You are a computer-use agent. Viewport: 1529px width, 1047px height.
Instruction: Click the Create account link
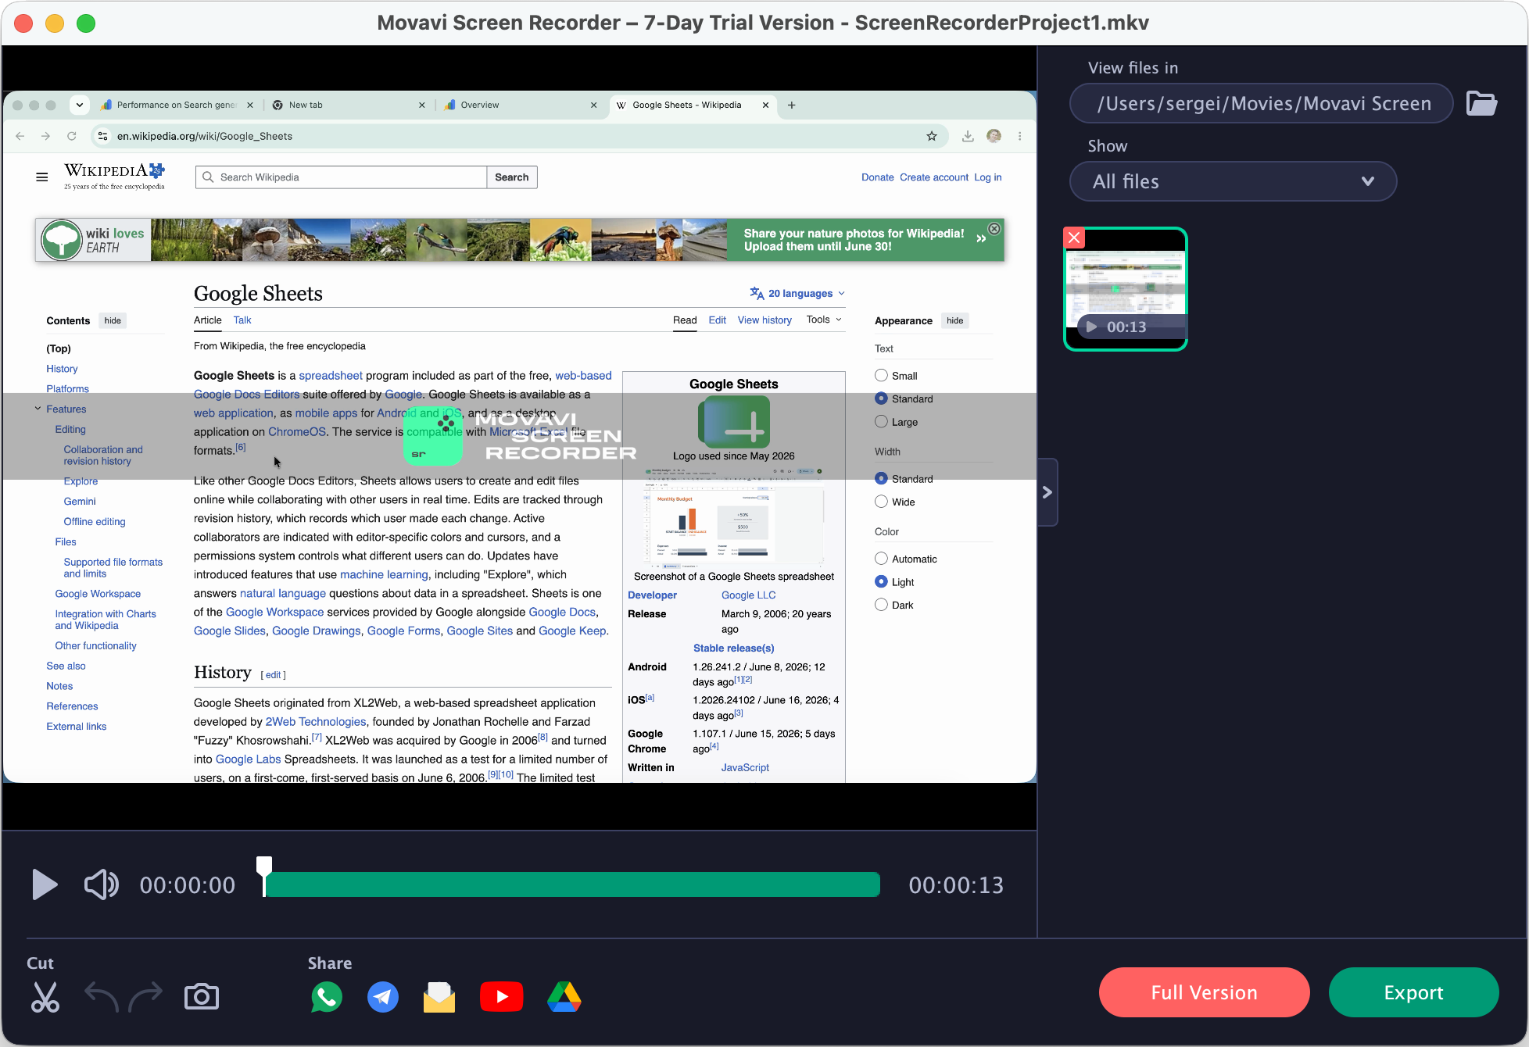coord(933,177)
